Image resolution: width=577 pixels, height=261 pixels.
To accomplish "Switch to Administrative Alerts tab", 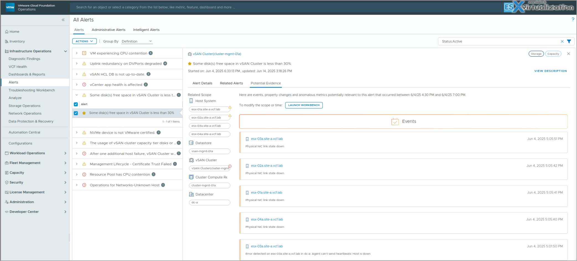I will click(x=108, y=30).
